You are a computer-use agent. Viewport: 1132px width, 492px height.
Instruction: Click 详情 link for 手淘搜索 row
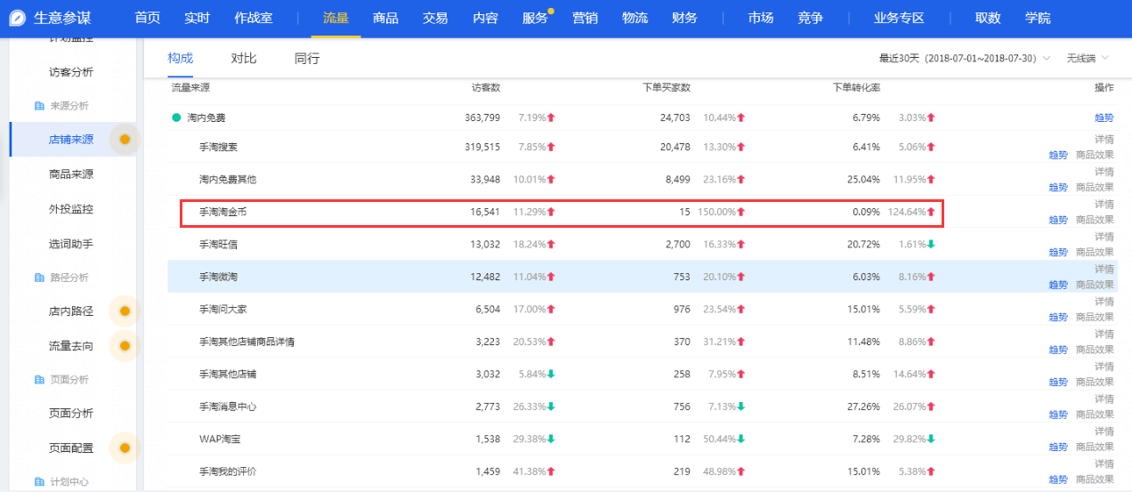tap(1104, 139)
